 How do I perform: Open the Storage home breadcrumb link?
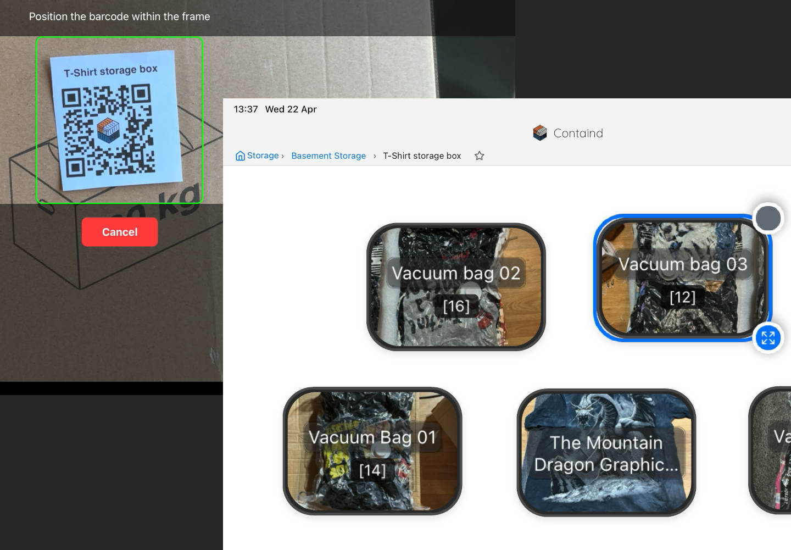tap(257, 155)
